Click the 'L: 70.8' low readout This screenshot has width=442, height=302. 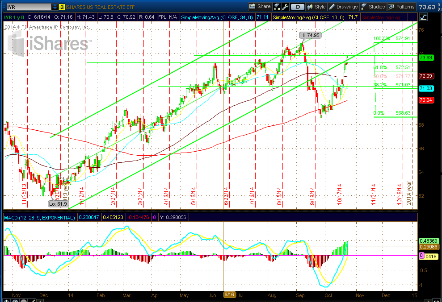click(x=106, y=17)
